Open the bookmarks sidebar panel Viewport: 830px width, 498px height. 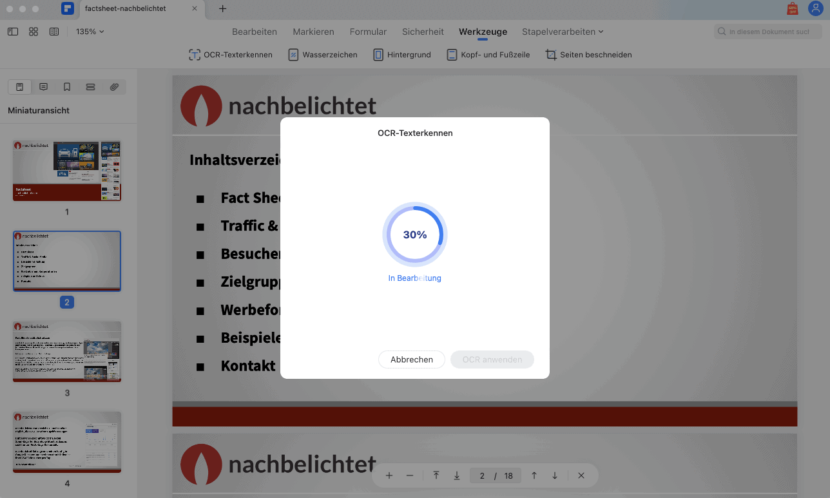click(67, 87)
